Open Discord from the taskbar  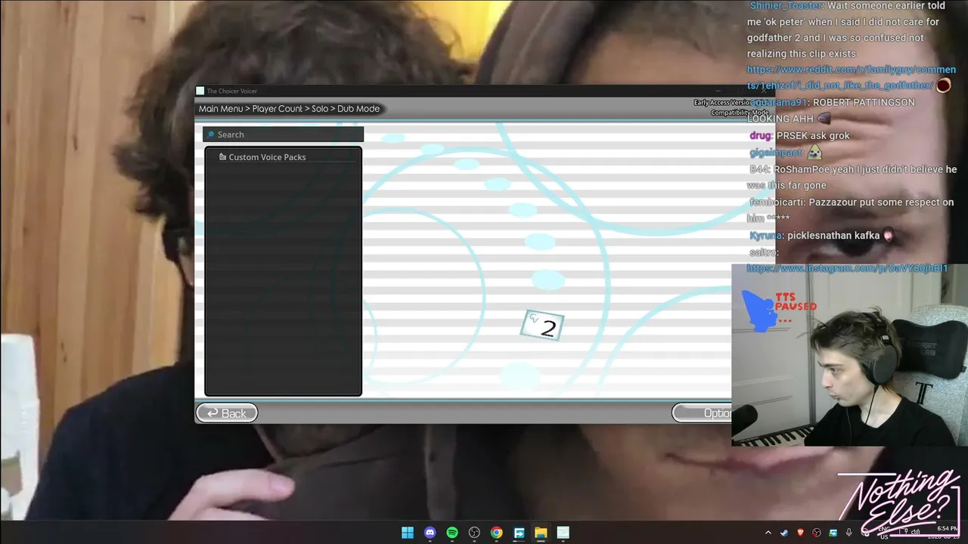[x=430, y=533]
